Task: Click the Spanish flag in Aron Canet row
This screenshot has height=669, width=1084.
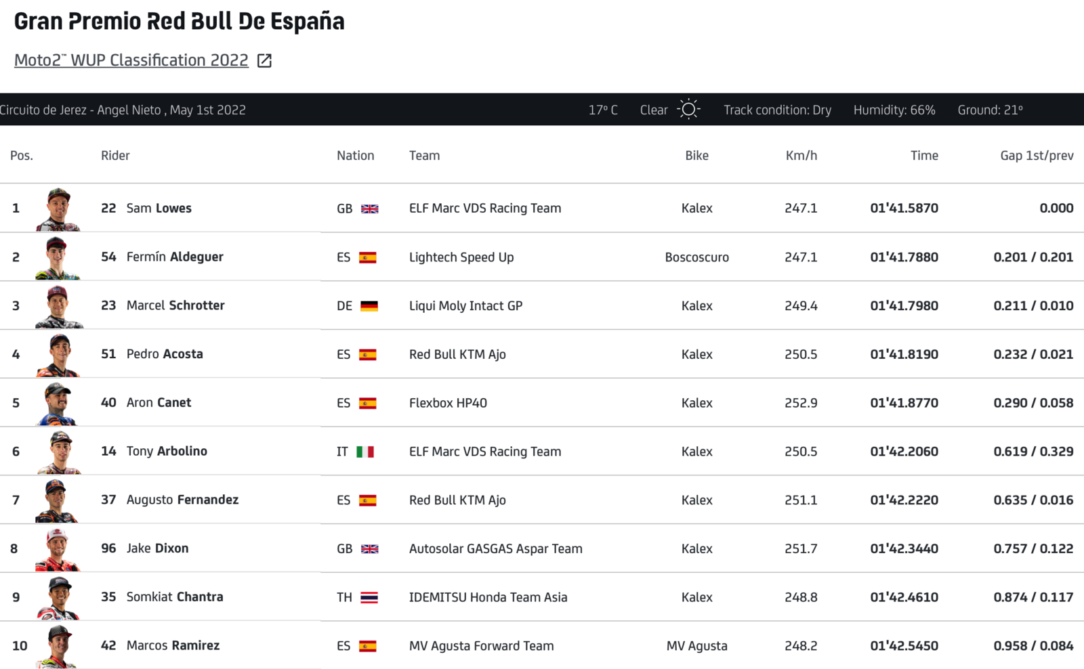Action: [368, 404]
